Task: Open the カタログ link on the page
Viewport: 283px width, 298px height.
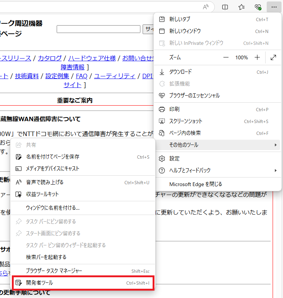Action: [50, 58]
